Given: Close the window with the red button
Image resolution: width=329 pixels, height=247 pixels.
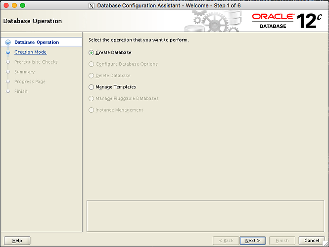Looking at the screenshot, I should point(5,5).
